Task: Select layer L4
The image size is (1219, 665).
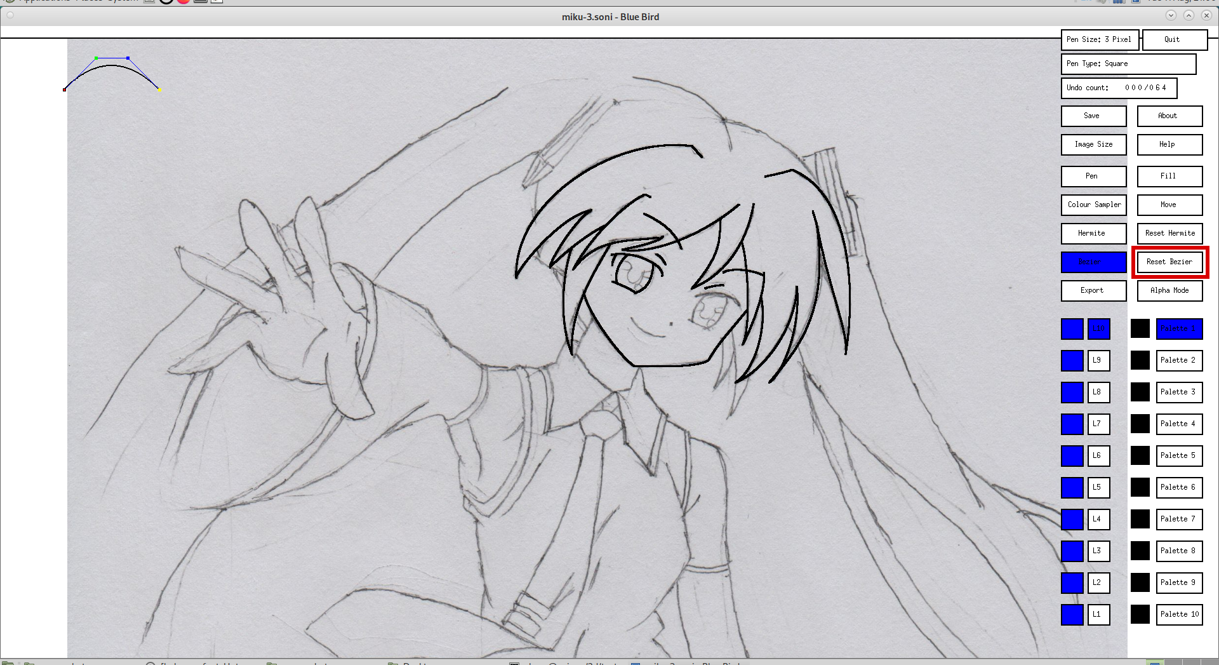Action: tap(1098, 519)
